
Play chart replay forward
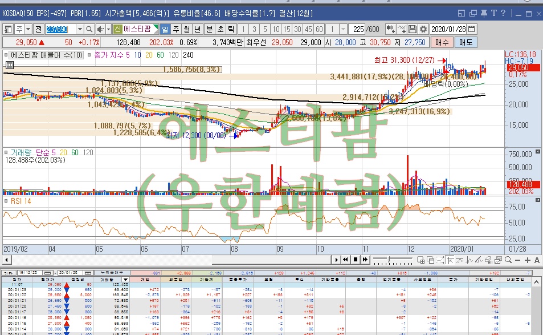point(336,260)
